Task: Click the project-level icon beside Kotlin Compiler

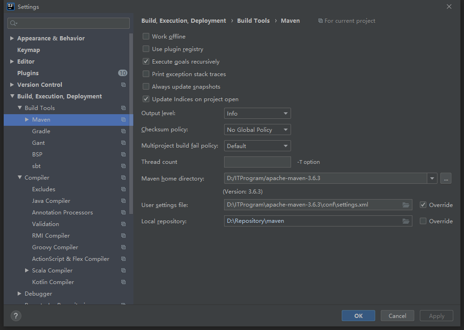Action: tap(123, 282)
